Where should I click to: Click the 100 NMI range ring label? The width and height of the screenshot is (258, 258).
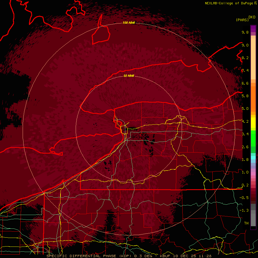129,23
